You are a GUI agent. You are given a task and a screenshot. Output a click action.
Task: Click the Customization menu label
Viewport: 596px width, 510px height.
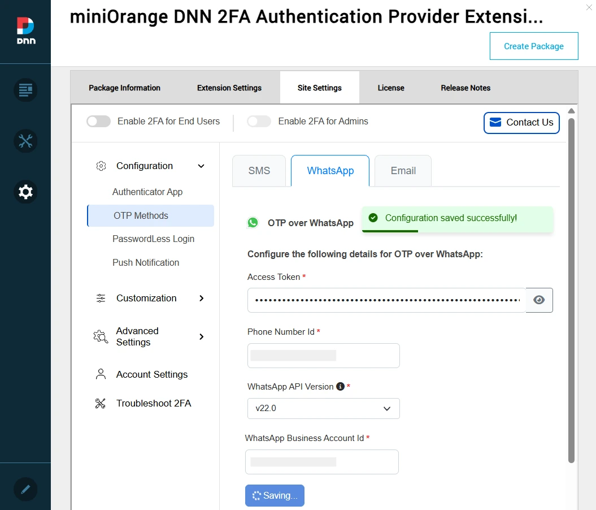[x=146, y=298]
